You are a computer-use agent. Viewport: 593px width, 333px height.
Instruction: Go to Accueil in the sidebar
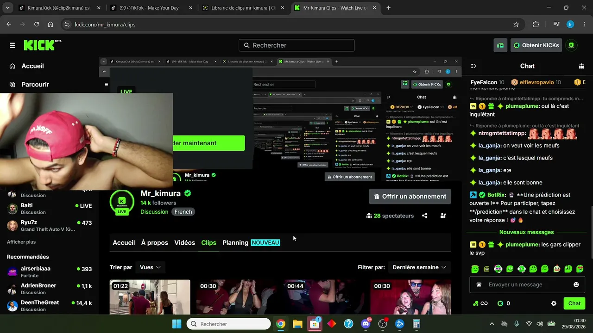coord(32,66)
